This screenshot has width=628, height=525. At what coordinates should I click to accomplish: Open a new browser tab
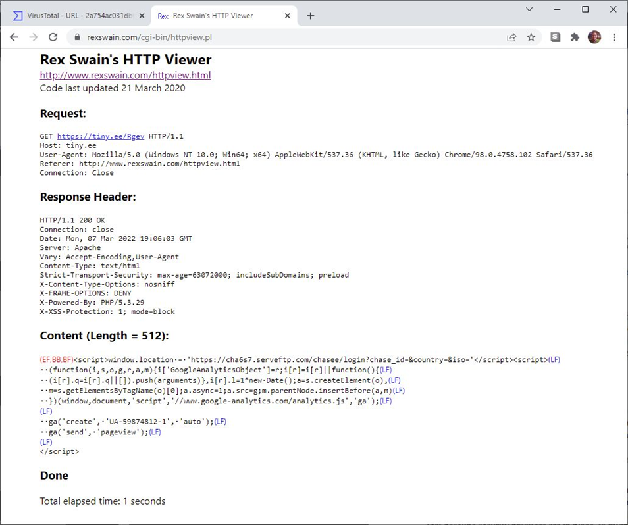pyautogui.click(x=311, y=16)
